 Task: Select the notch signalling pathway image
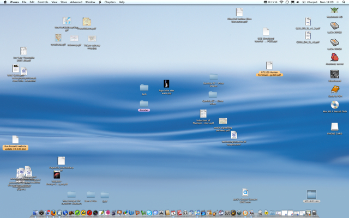tap(223, 121)
